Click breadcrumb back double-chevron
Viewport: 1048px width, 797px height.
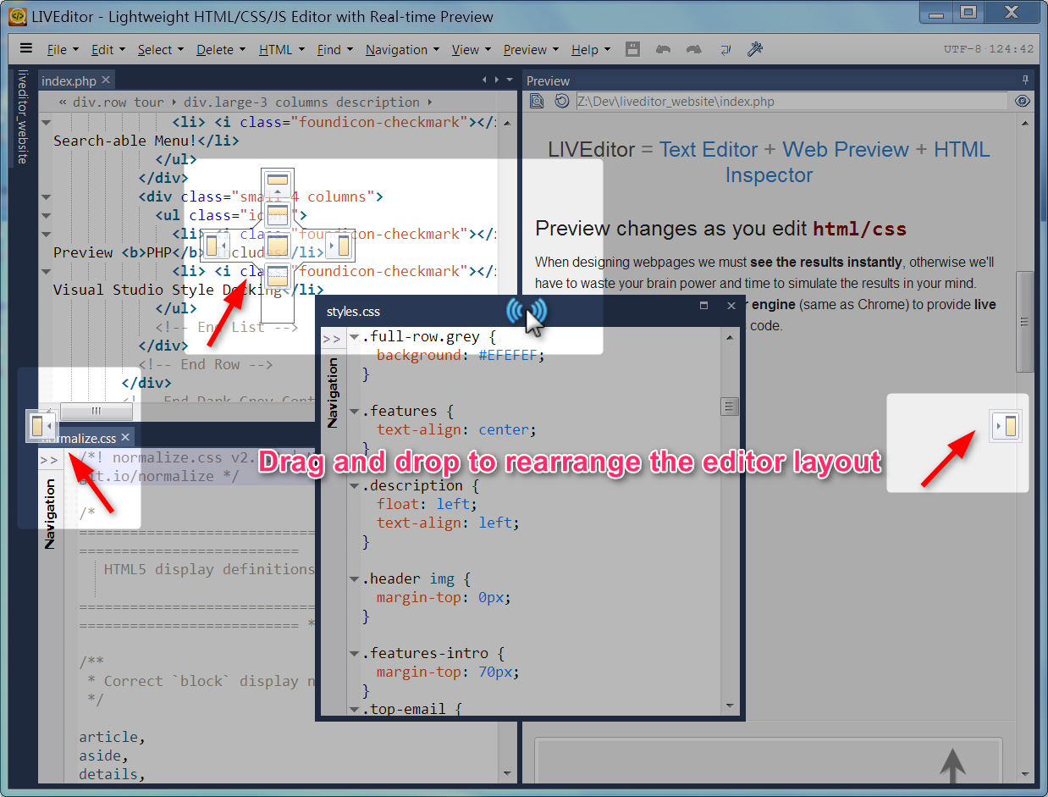[63, 102]
